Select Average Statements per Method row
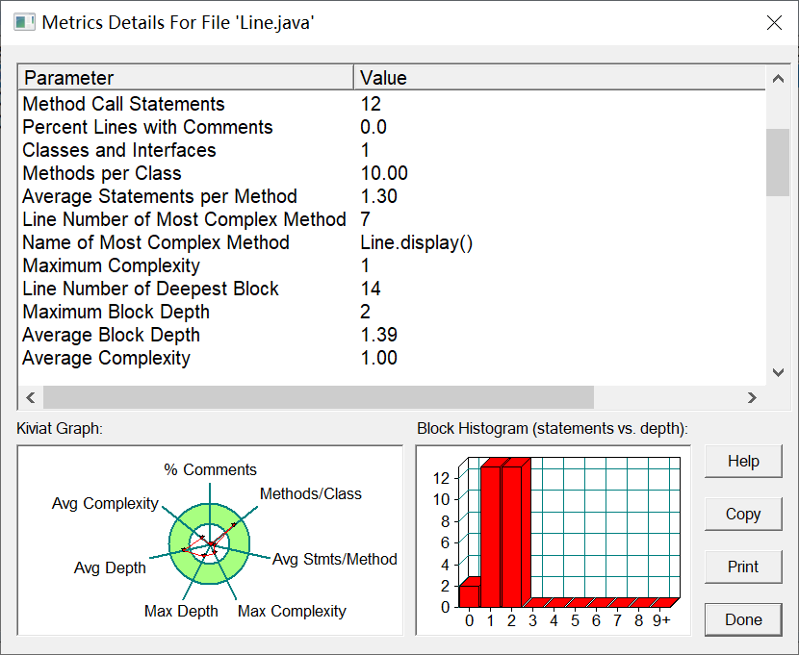The width and height of the screenshot is (799, 655). point(393,196)
